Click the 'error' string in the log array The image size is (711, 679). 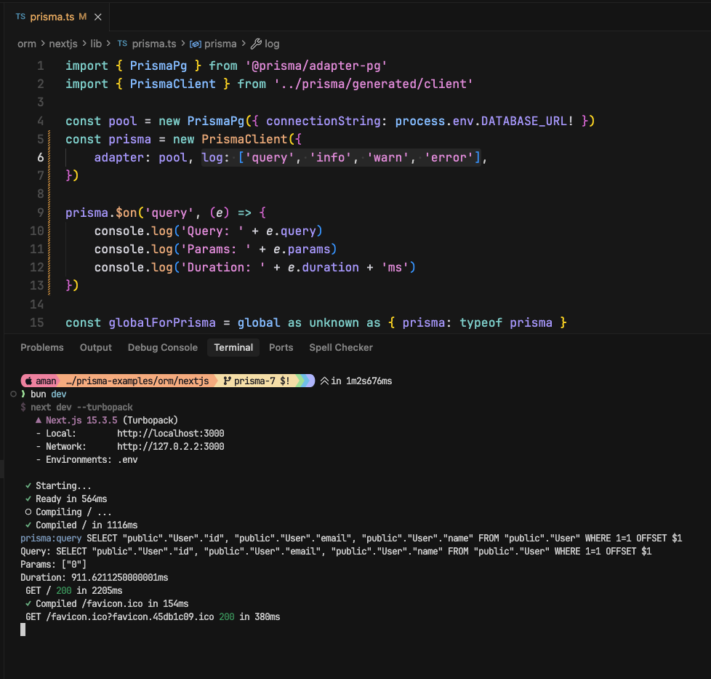coord(449,157)
